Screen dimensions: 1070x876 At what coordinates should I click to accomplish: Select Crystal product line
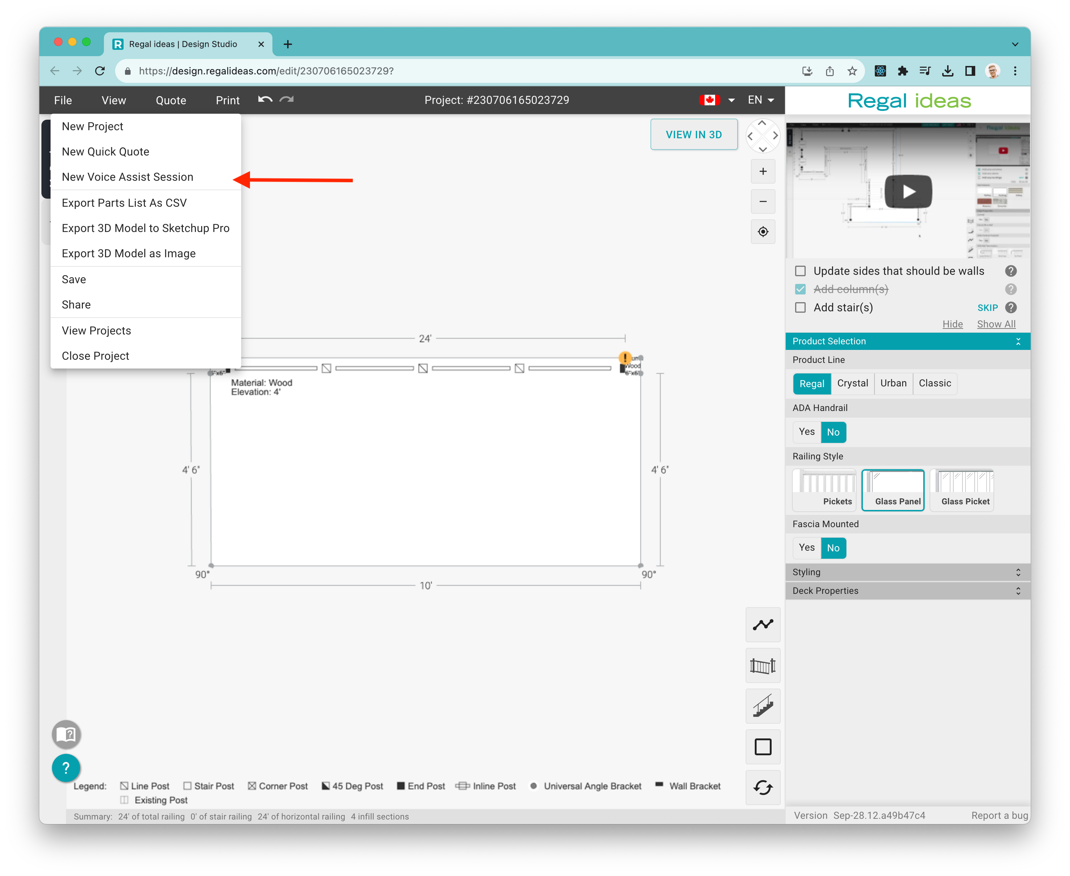coord(852,384)
